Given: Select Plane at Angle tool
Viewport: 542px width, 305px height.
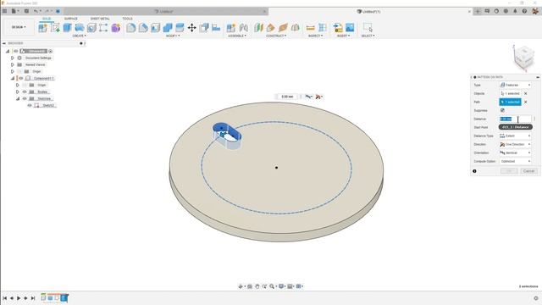Looking at the screenshot, I should [271, 28].
